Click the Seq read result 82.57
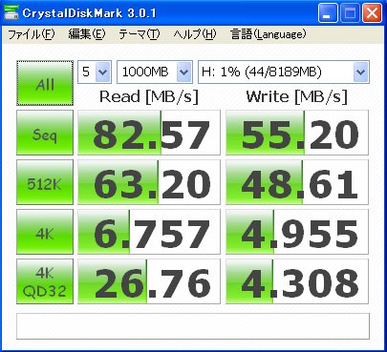This screenshot has width=387, height=352. coord(149,133)
